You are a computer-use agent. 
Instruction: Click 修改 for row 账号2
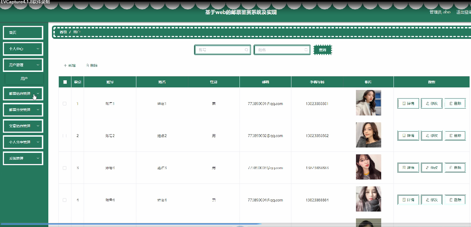click(x=432, y=136)
